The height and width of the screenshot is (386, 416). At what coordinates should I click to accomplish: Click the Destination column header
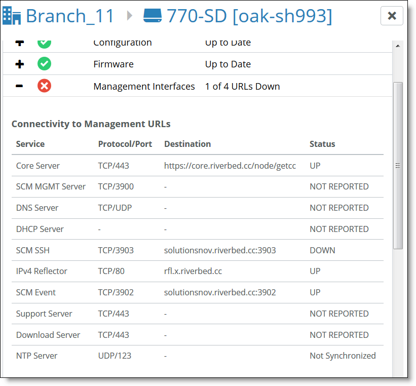tap(187, 144)
